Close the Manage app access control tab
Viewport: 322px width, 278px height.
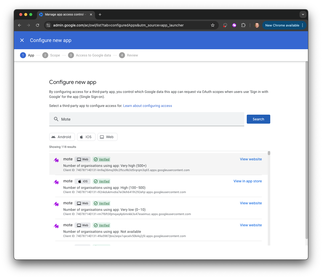pos(91,14)
